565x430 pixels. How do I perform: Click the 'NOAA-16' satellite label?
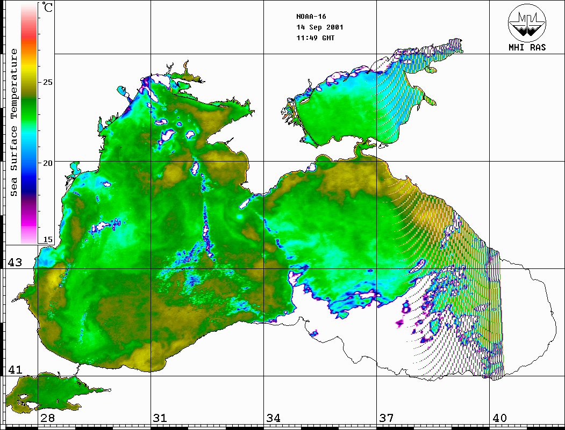[311, 17]
